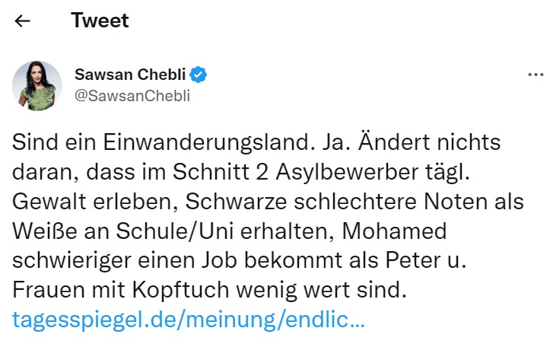Click the word Weiße in the tweet
The image size is (550, 347).
coord(42,231)
